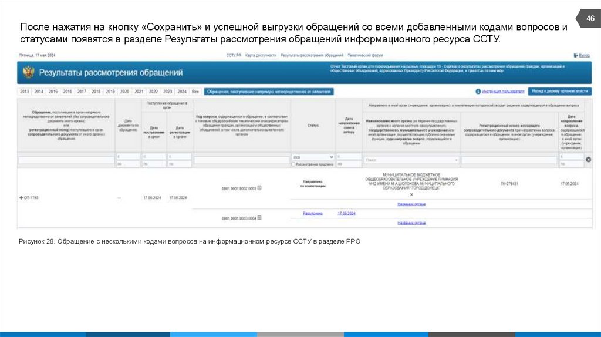Click the coat of arms emblem
This screenshot has height=337, width=601.
tap(28, 72)
